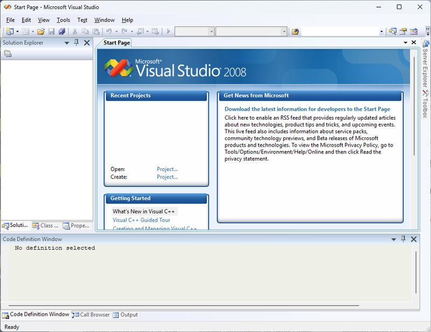Click the Solution Explorer toolbar icon
This screenshot has height=332, width=431.
point(393,31)
